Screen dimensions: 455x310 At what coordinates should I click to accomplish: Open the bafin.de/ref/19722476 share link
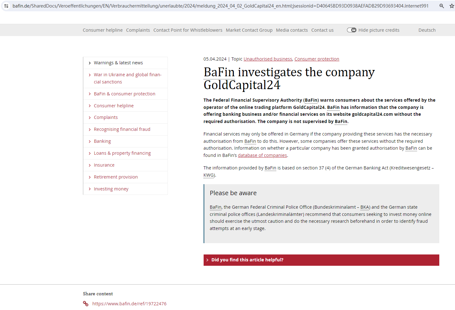coord(129,304)
